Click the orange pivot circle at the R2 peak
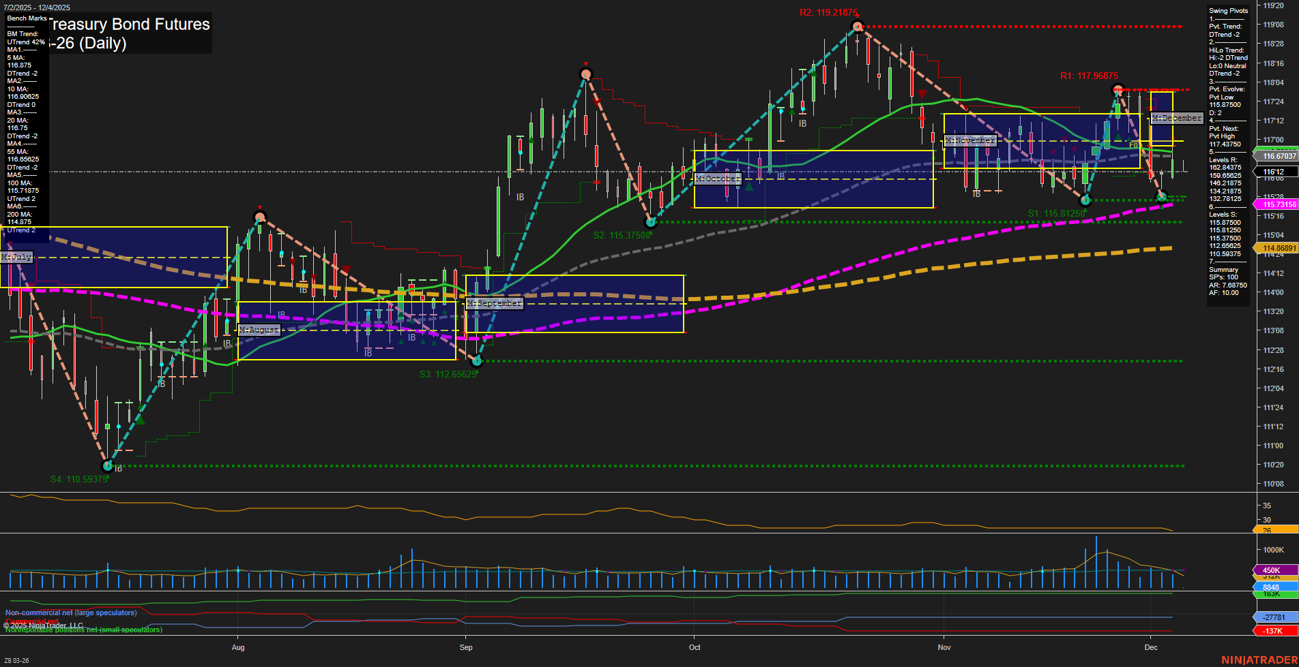This screenshot has height=667, width=1299. coord(856,26)
